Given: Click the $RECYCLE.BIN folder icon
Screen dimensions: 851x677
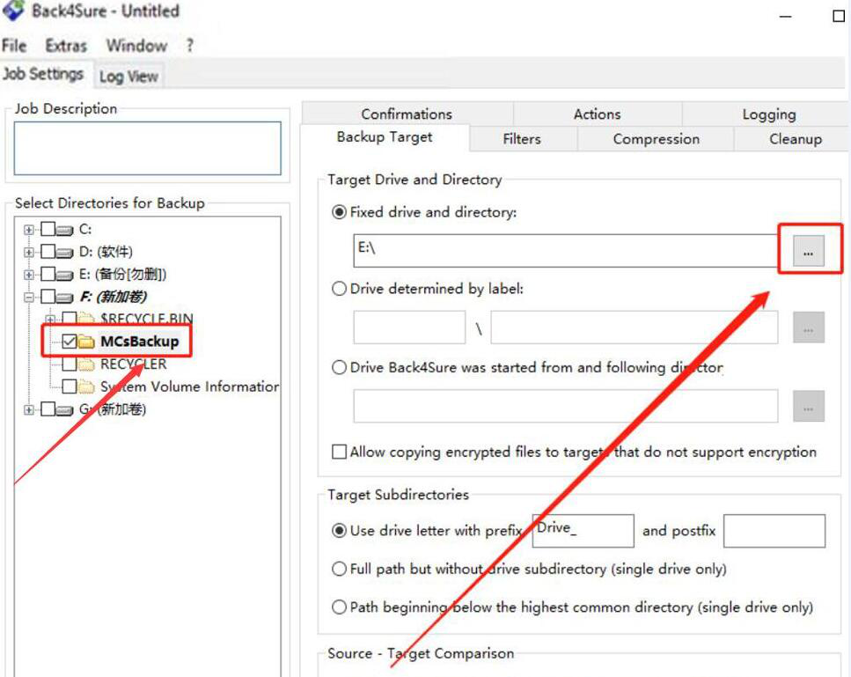Looking at the screenshot, I should 85,318.
